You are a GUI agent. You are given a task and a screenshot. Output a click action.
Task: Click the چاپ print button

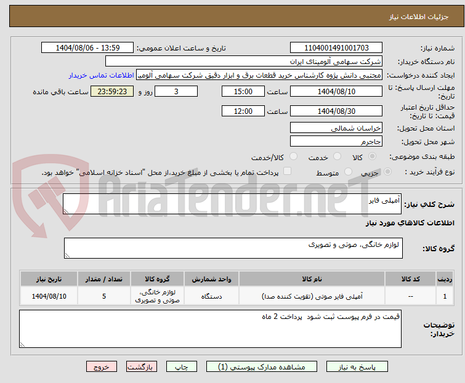tap(182, 367)
